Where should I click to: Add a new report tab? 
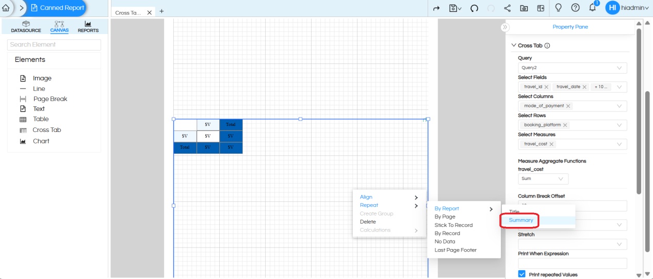(x=161, y=11)
